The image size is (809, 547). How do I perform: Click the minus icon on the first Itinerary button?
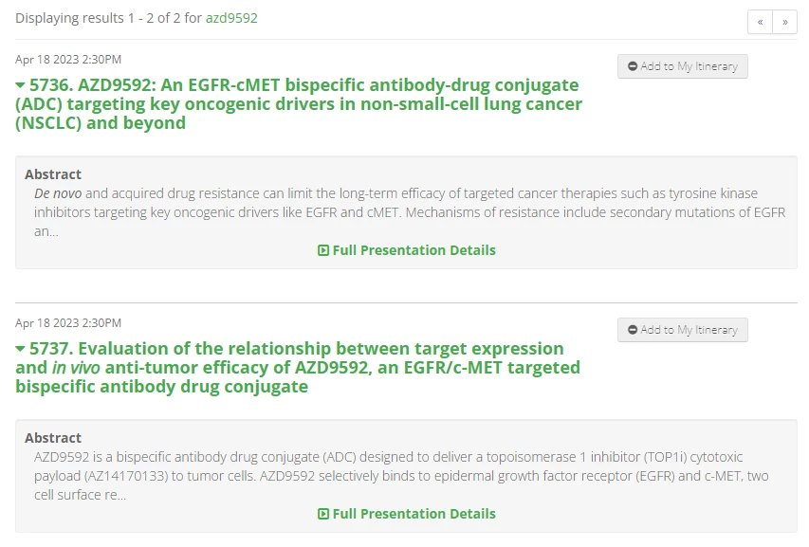tap(633, 66)
